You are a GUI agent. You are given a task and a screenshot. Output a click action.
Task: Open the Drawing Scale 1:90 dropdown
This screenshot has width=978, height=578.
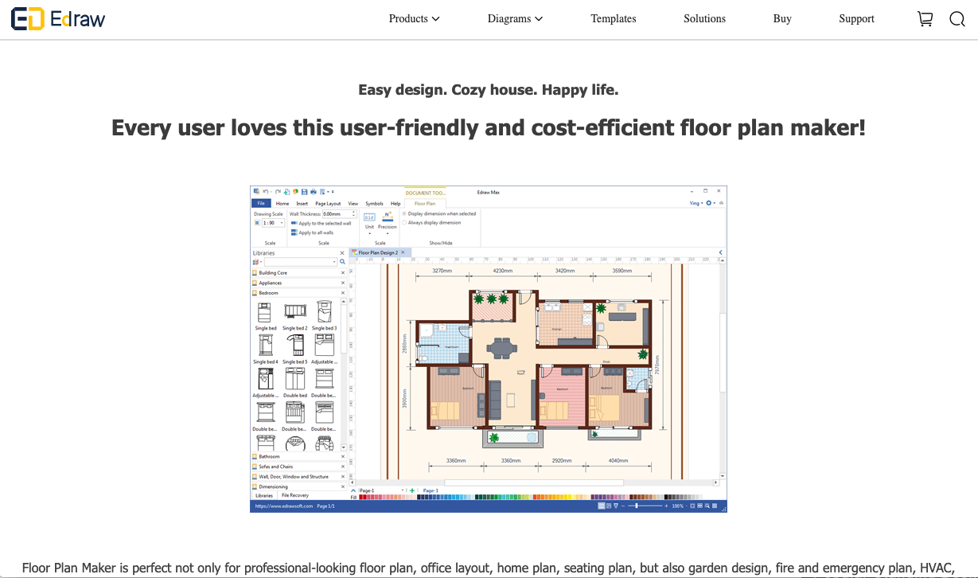pos(282,221)
